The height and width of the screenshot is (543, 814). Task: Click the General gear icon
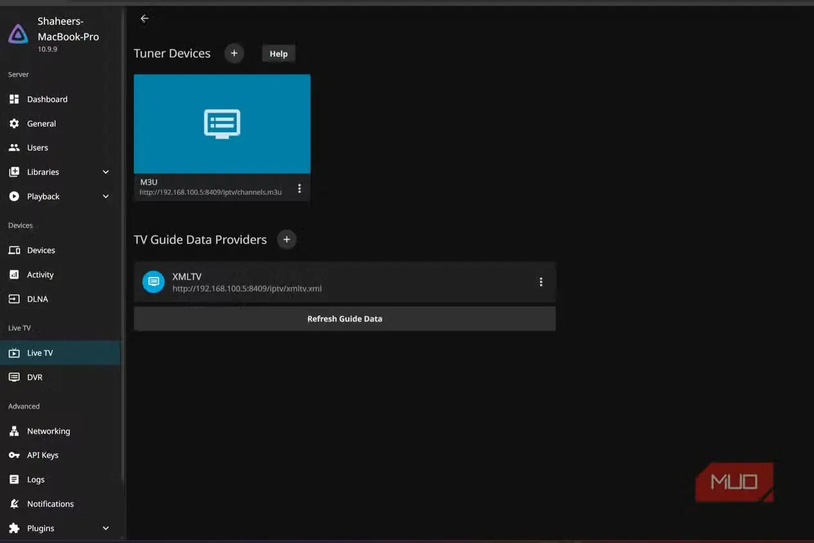coord(14,124)
